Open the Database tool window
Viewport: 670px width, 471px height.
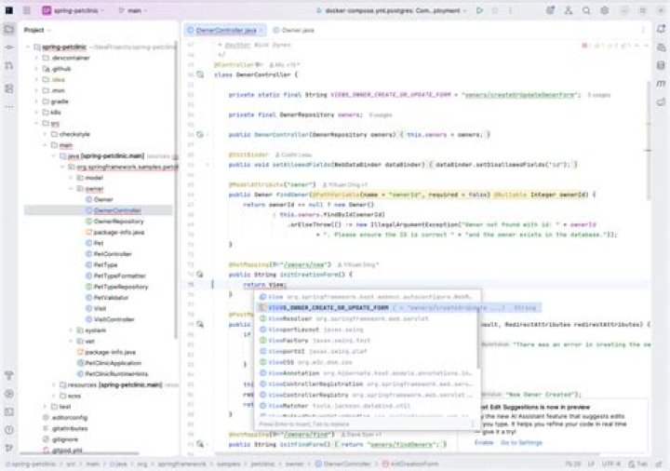point(661,65)
